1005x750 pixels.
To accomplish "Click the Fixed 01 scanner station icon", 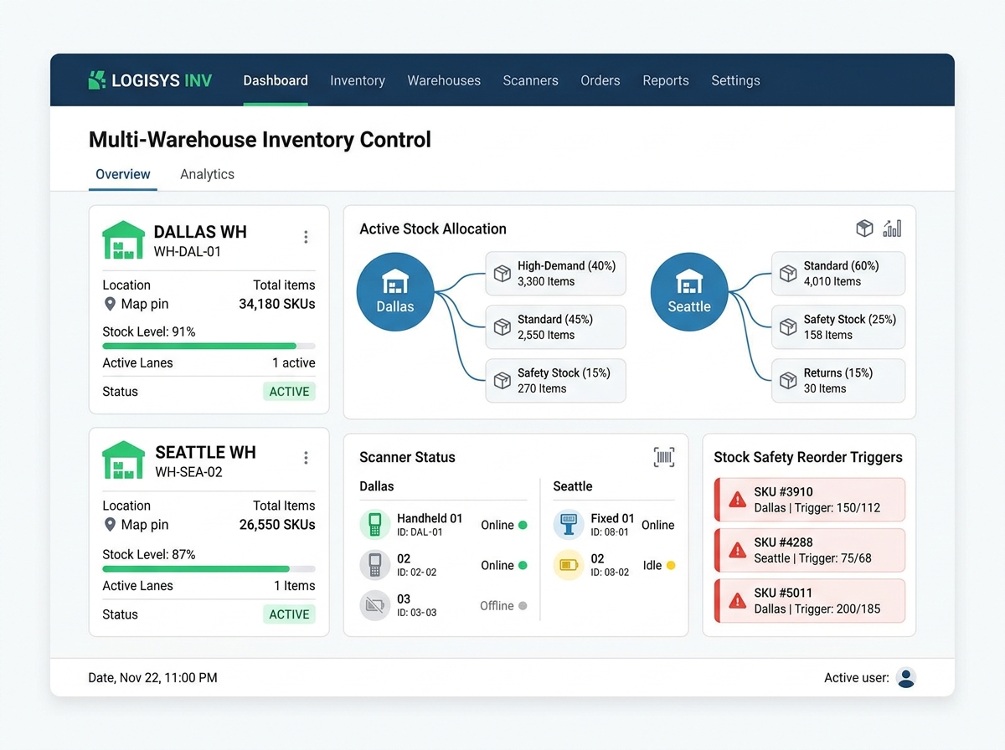I will coord(569,525).
